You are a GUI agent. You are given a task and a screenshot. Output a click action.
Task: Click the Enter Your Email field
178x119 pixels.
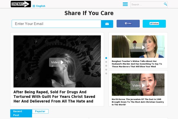[x=56, y=24]
